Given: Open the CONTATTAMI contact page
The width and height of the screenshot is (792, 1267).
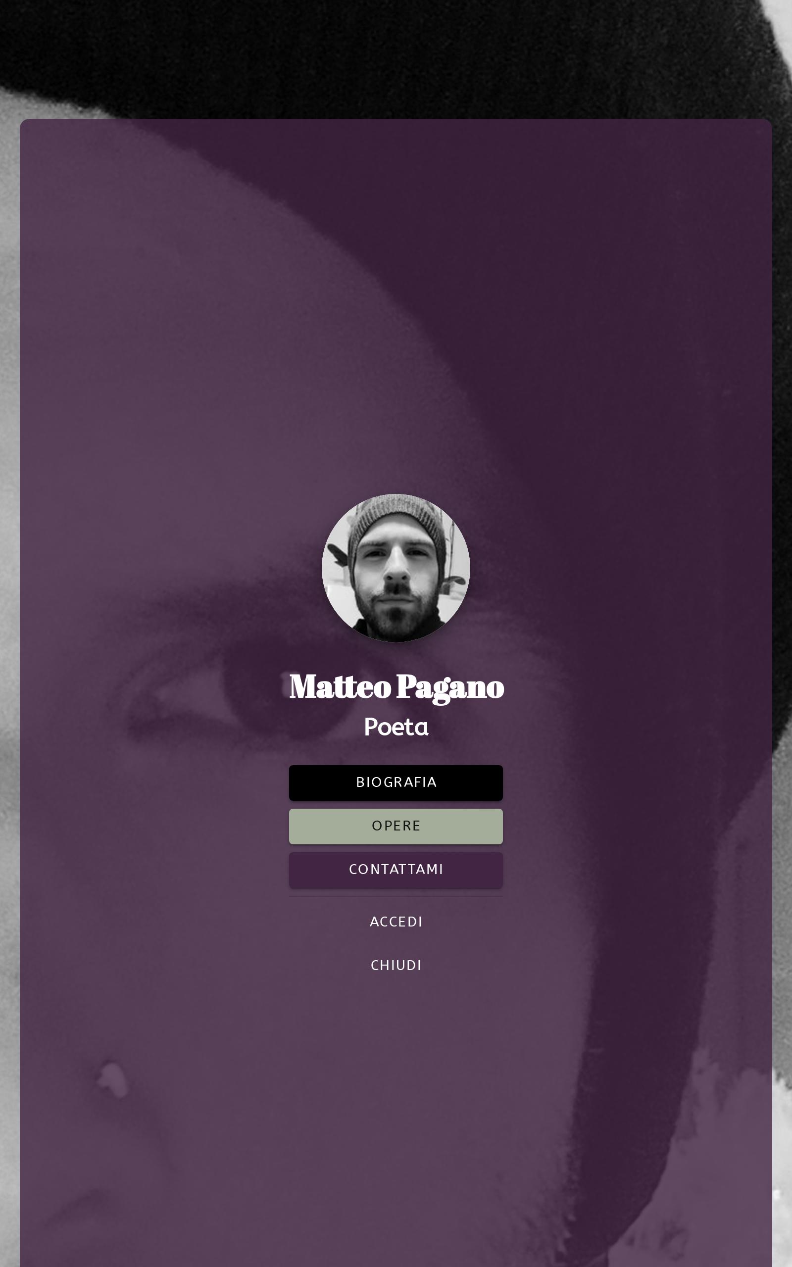Looking at the screenshot, I should pos(396,870).
